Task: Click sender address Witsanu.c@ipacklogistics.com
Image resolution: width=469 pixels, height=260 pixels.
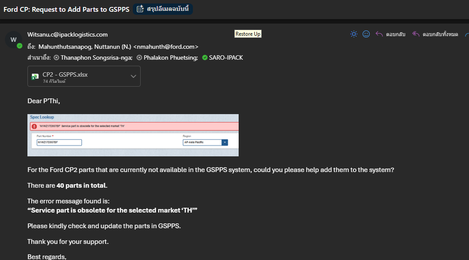Action: tap(67, 34)
